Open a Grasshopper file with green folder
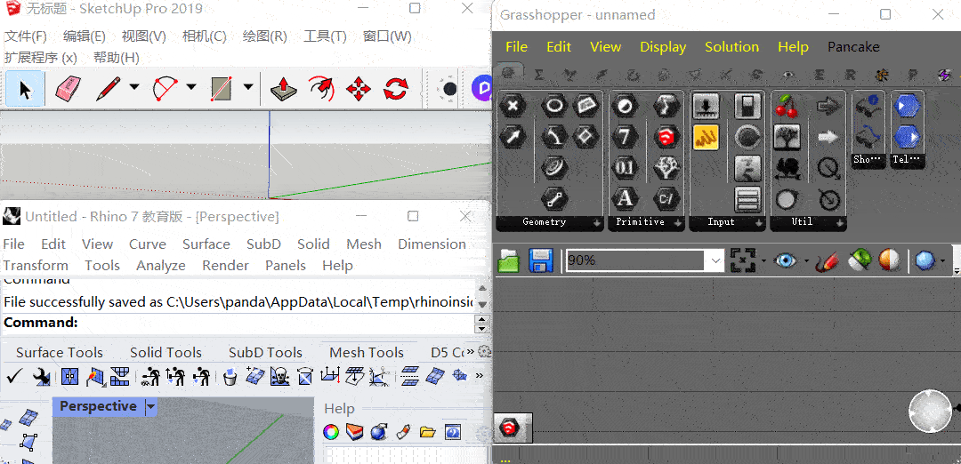Image resolution: width=961 pixels, height=464 pixels. pyautogui.click(x=509, y=260)
